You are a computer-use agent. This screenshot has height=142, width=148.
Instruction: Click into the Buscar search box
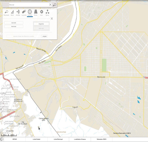pyautogui.click(x=28, y=5)
